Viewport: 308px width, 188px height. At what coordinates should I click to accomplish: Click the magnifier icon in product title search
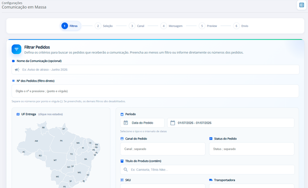click(x=125, y=170)
